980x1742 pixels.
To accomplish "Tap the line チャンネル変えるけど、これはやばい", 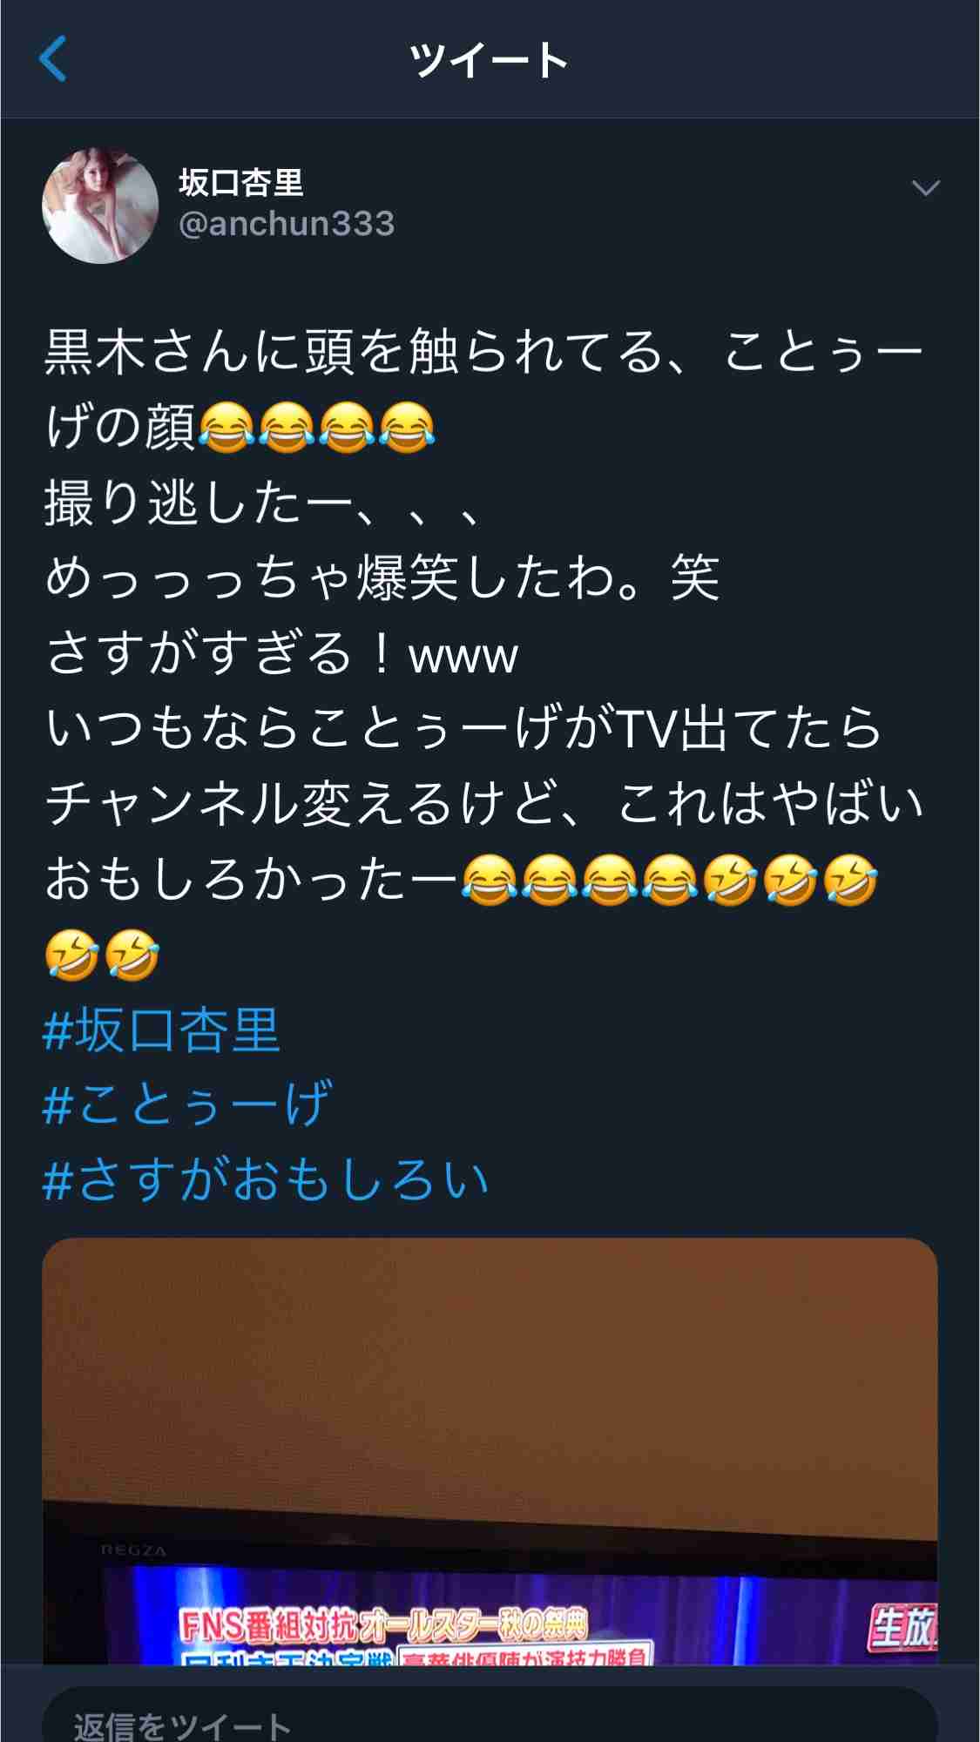I will 484,803.
